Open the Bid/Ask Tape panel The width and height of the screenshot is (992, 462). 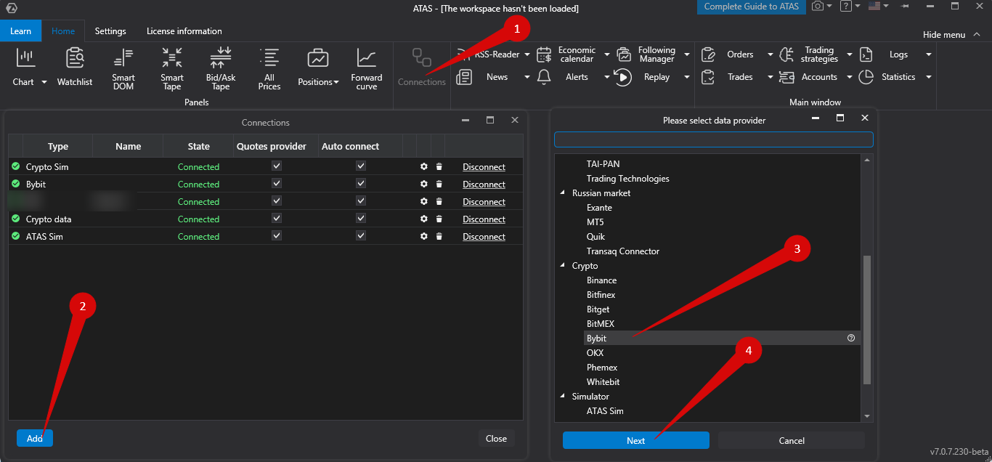point(221,68)
